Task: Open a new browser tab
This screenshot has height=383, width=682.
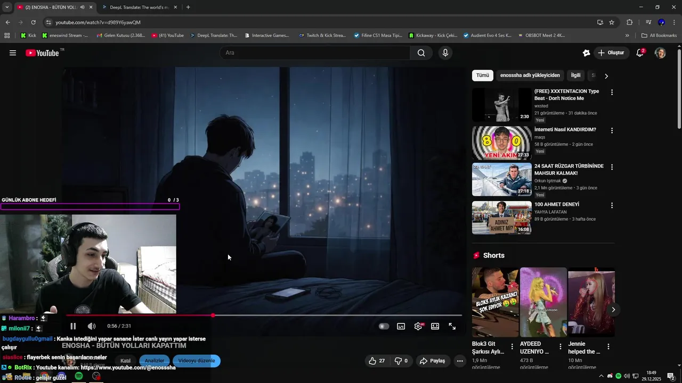Action: tap(188, 7)
